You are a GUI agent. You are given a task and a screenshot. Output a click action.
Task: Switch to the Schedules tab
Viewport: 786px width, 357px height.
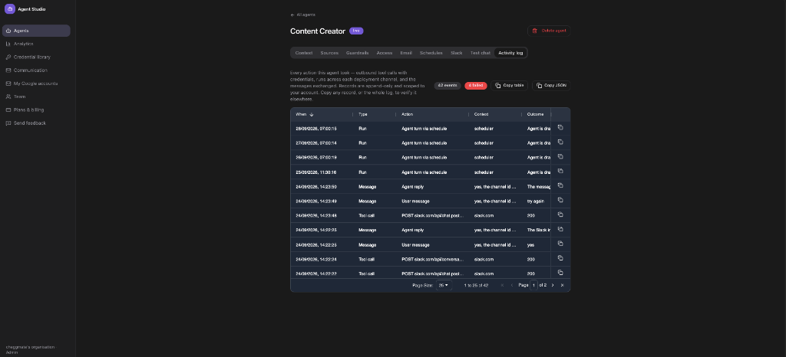pyautogui.click(x=431, y=53)
